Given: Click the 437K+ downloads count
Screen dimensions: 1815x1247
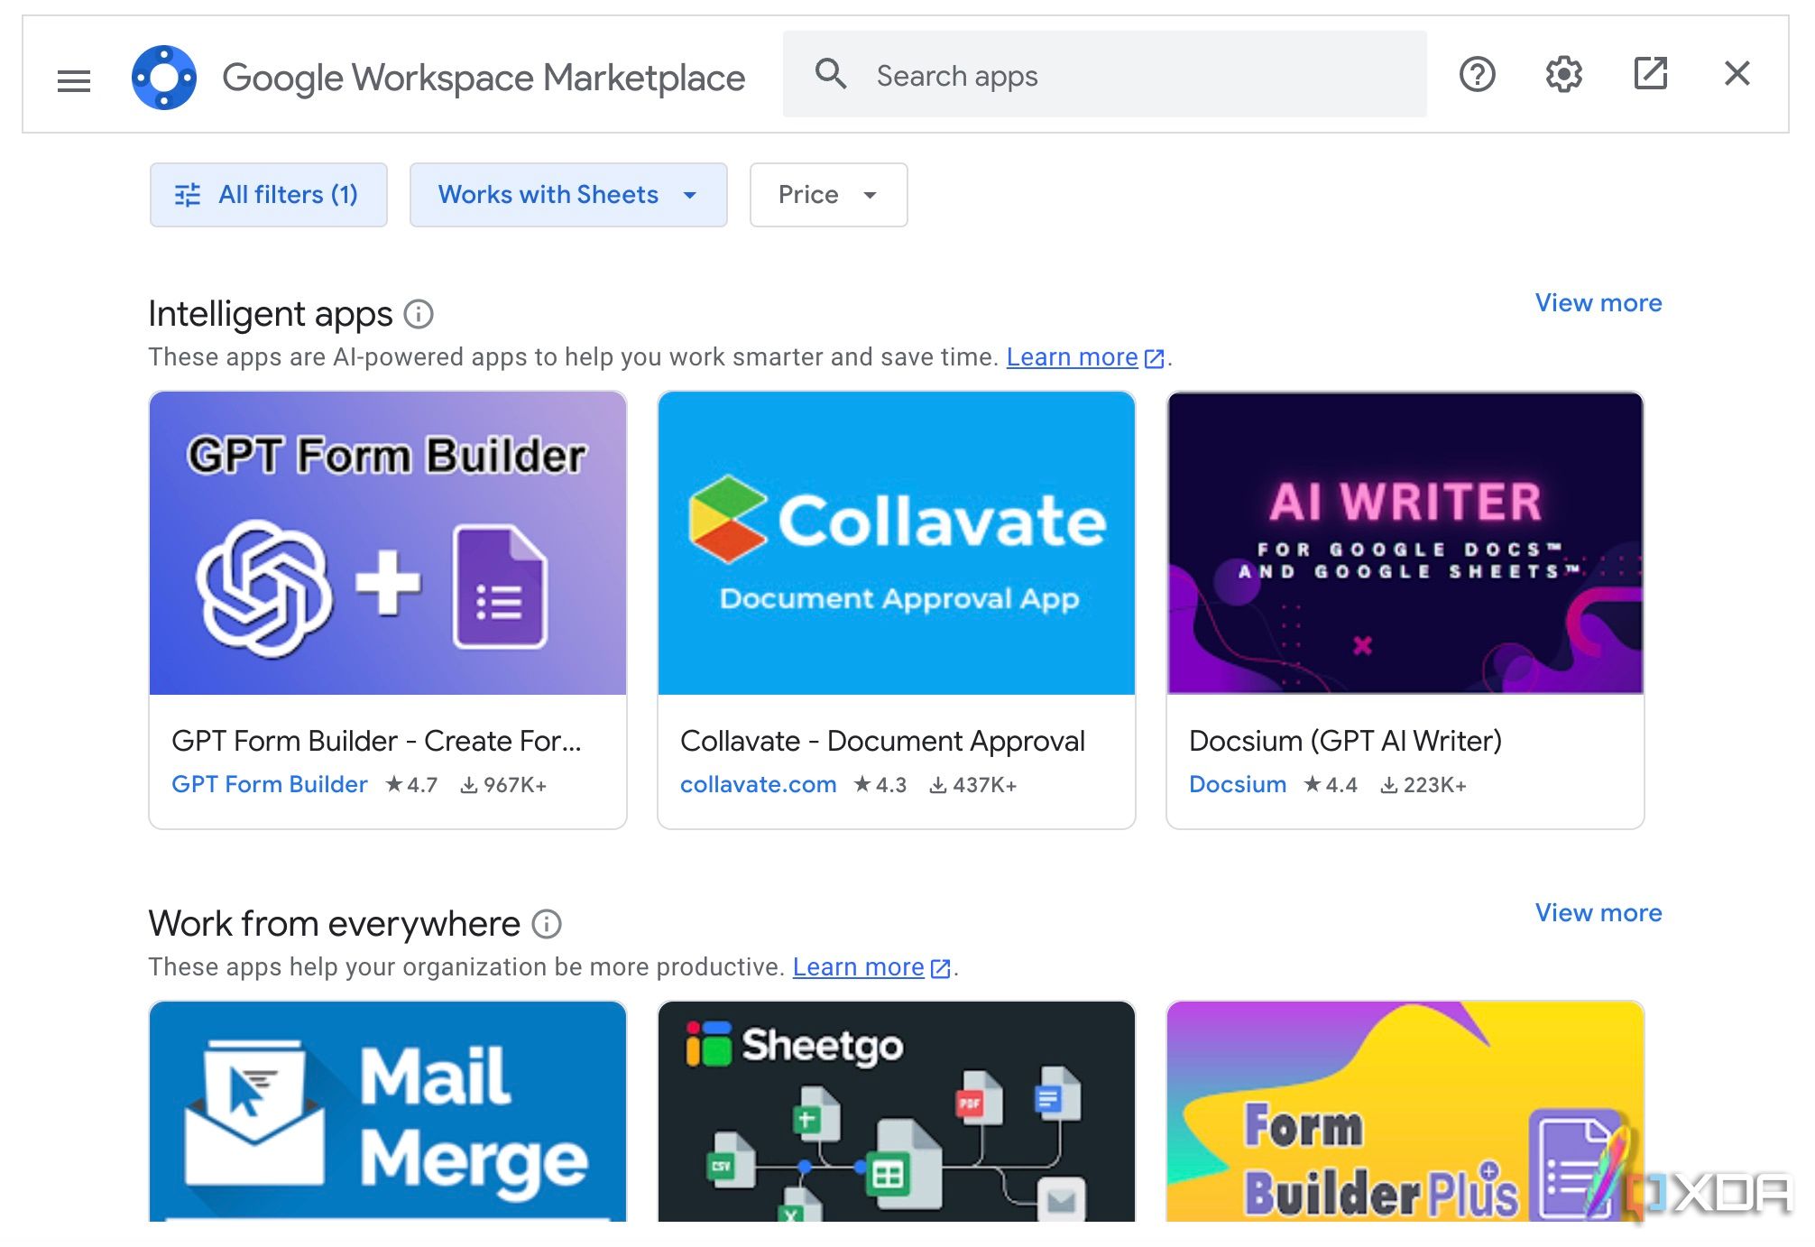Looking at the screenshot, I should coord(972,785).
